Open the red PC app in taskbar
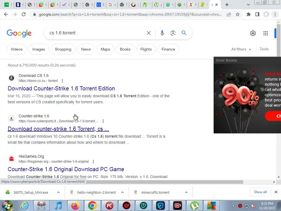Viewport: 281px width, 211px height. click(x=109, y=206)
